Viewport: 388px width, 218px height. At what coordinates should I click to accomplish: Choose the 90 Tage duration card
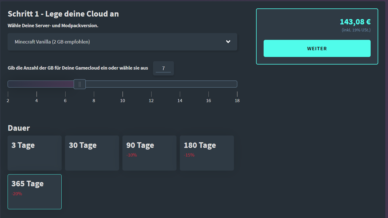pyautogui.click(x=149, y=153)
